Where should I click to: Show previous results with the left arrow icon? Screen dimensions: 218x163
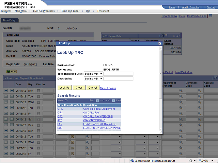97,101
